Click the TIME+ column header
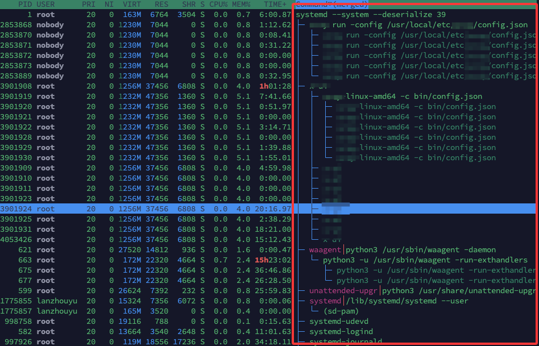This screenshot has height=346, width=539. pyautogui.click(x=275, y=5)
